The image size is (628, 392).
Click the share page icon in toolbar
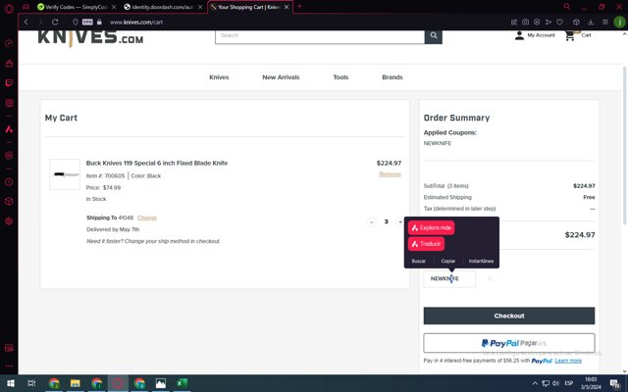[x=514, y=22]
